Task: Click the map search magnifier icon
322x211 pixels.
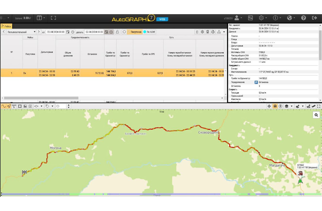Action: coord(316,115)
